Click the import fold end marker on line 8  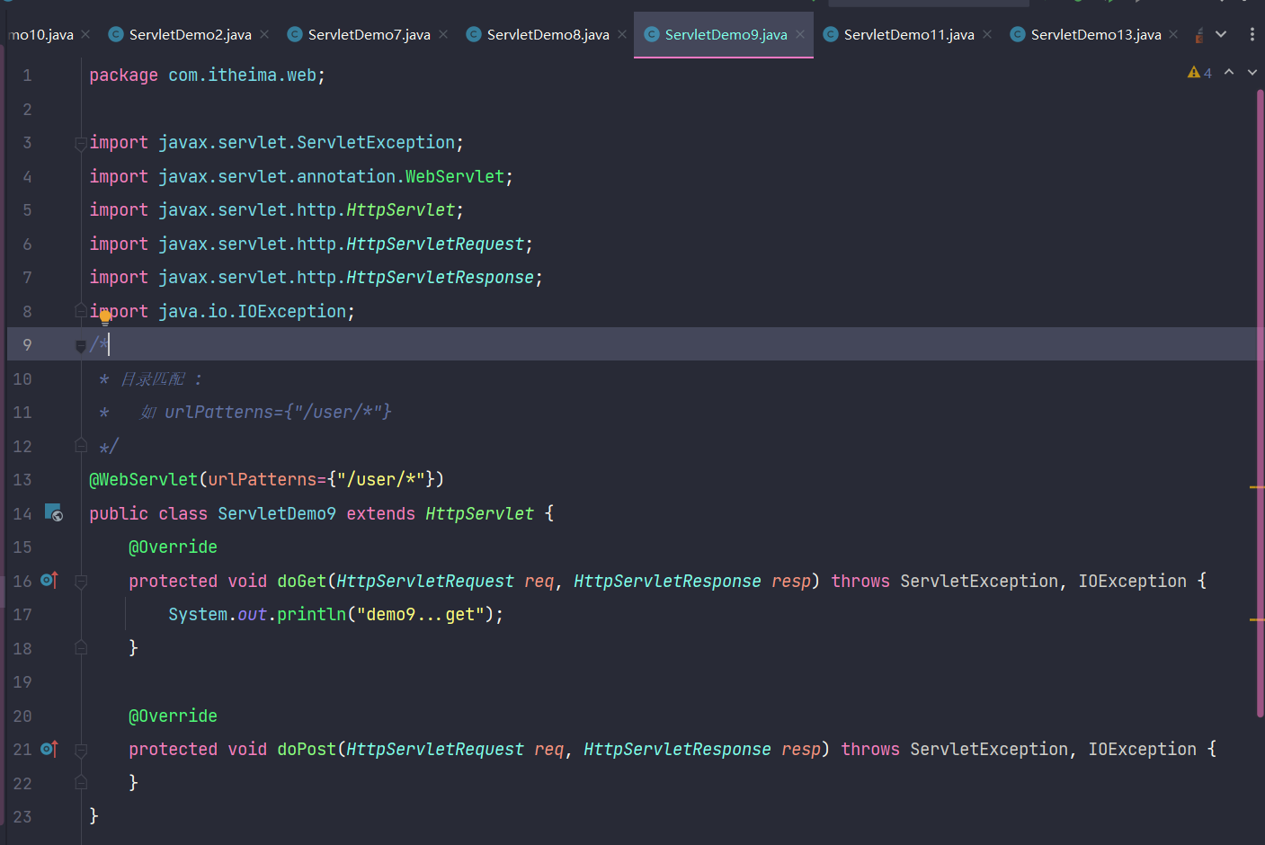81,310
